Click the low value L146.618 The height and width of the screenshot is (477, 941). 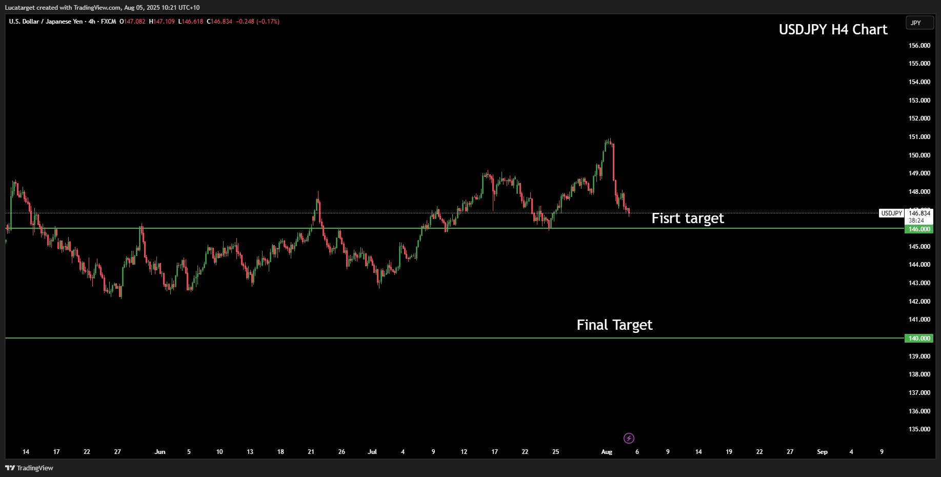coord(190,22)
